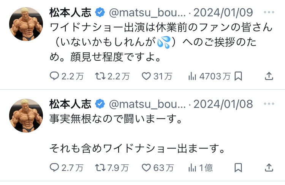Like the 2024/01/08 tweet

(146, 167)
